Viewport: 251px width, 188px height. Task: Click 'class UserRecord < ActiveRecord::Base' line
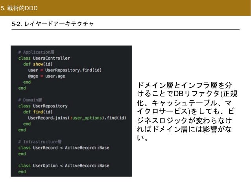coord(64,148)
